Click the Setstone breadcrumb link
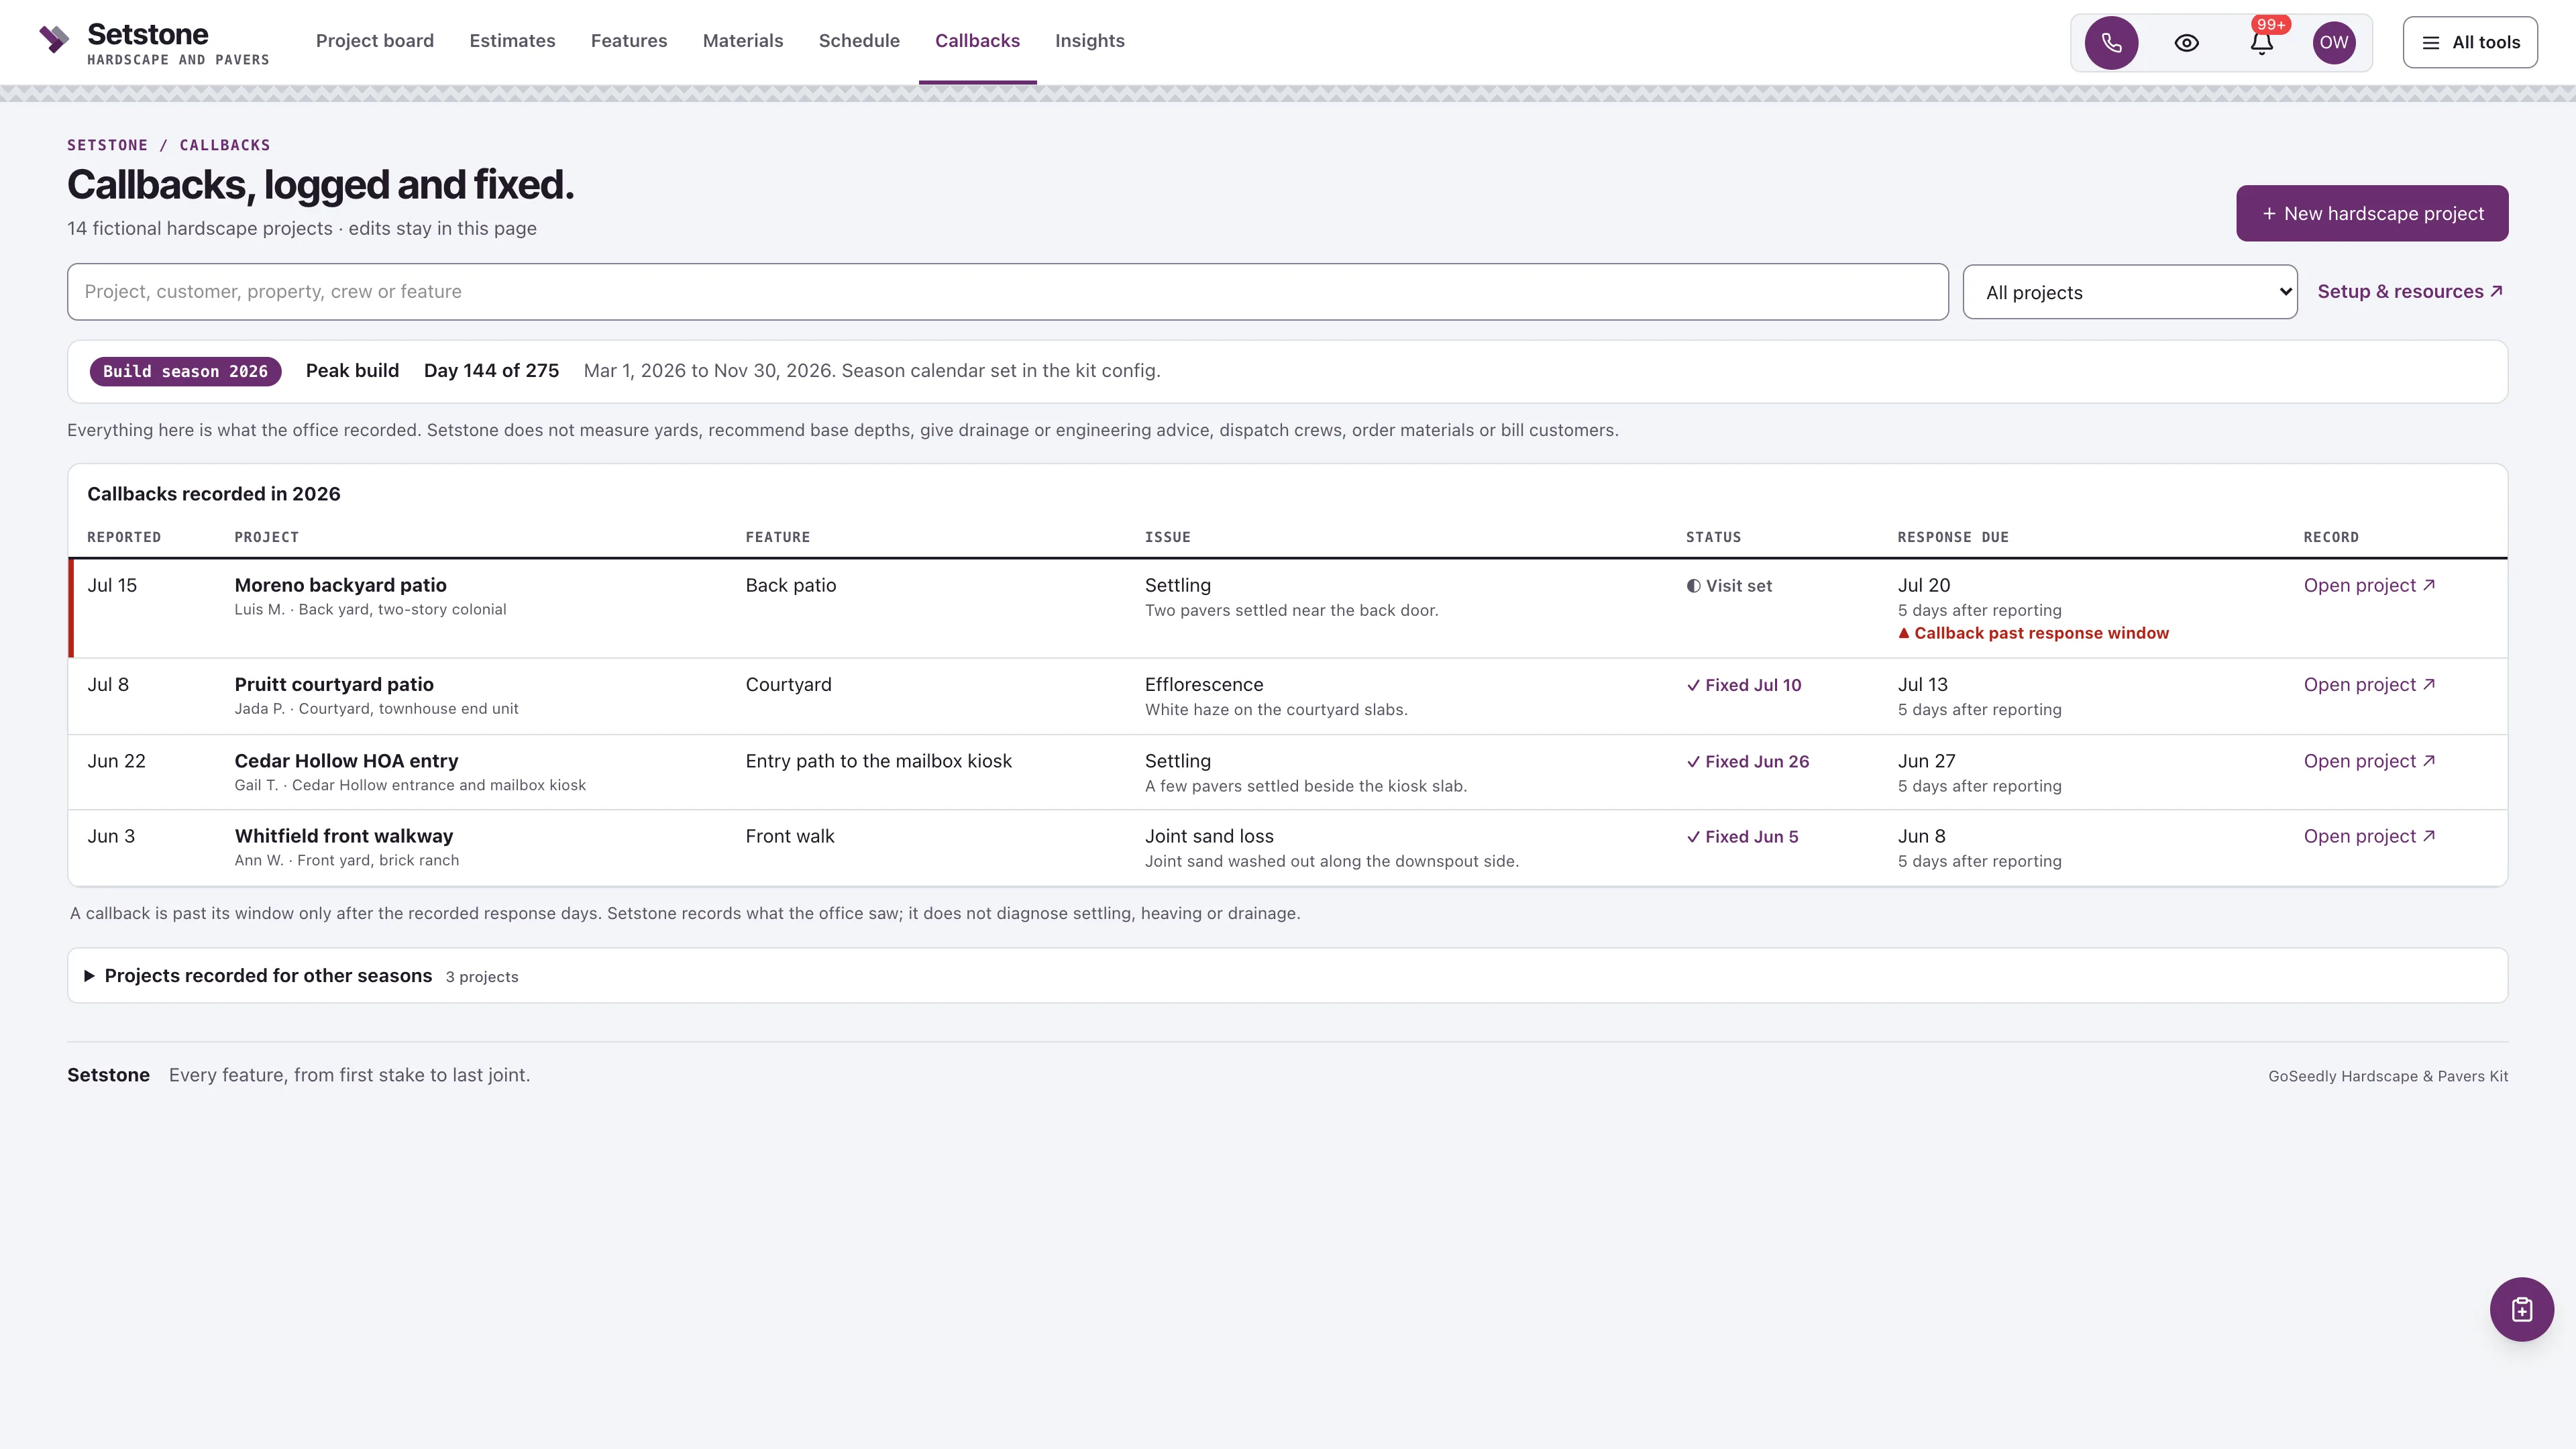2576x1449 pixels. [107, 145]
